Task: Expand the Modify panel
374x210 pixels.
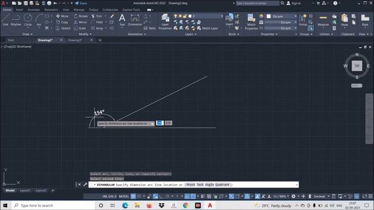Action: [x=85, y=34]
